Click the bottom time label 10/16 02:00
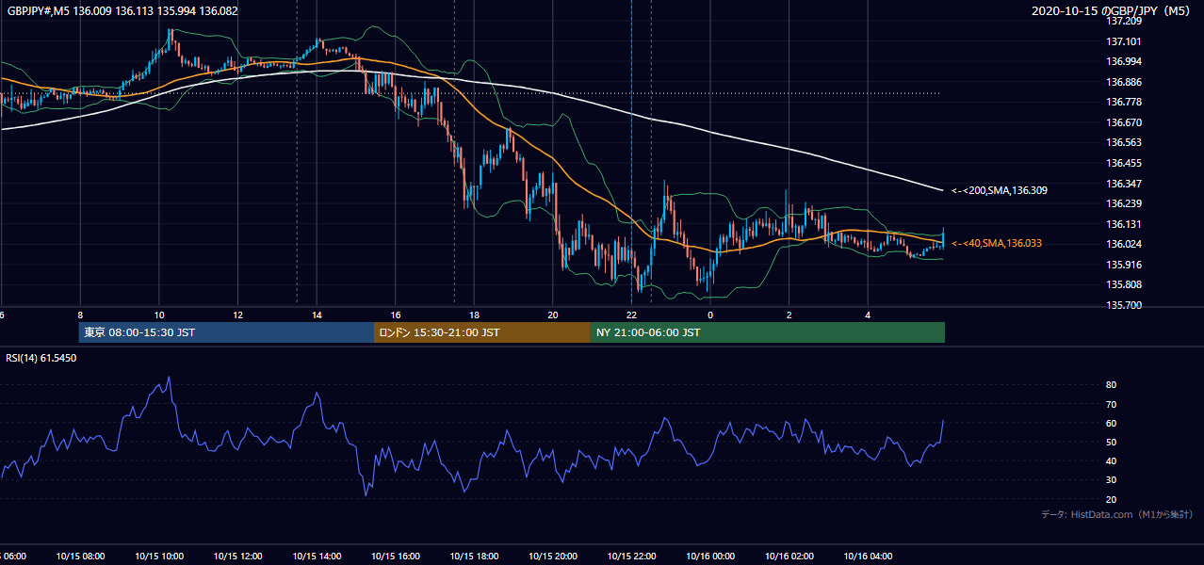This screenshot has width=1204, height=565. click(x=789, y=556)
